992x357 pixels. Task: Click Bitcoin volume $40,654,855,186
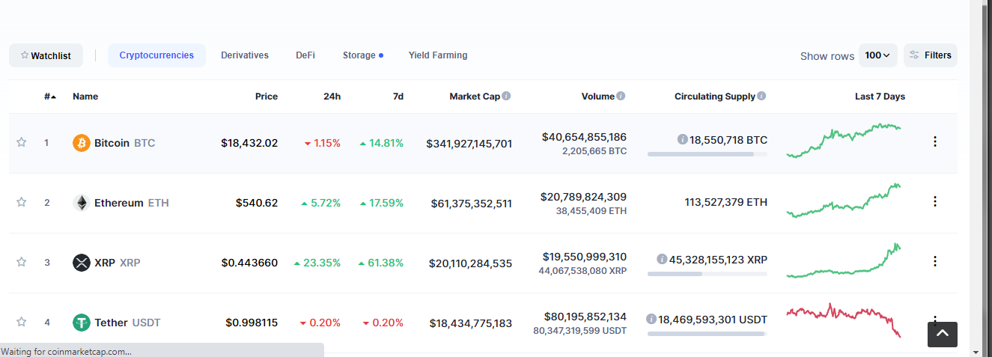click(x=584, y=137)
